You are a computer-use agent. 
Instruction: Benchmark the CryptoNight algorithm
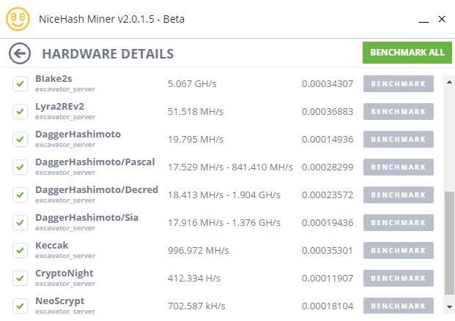399,279
